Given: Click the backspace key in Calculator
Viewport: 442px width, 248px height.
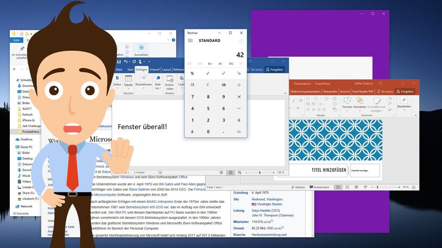Looking at the screenshot, I should tap(223, 85).
